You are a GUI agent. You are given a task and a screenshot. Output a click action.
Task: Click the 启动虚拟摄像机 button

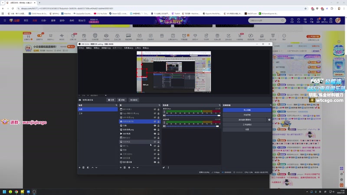(245, 120)
